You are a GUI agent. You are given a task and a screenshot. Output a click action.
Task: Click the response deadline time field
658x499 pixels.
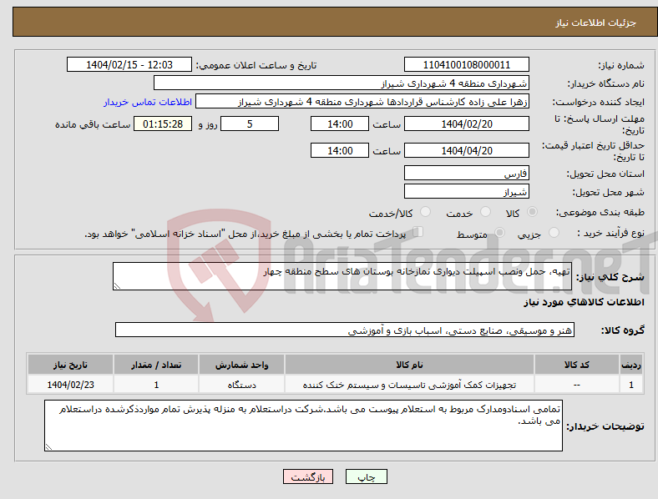[340, 124]
